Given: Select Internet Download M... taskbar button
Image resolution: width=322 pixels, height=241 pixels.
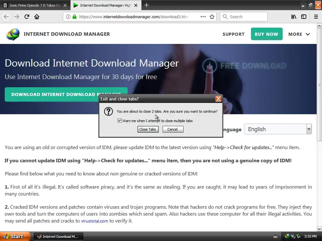Looking at the screenshot, I should point(58,237).
